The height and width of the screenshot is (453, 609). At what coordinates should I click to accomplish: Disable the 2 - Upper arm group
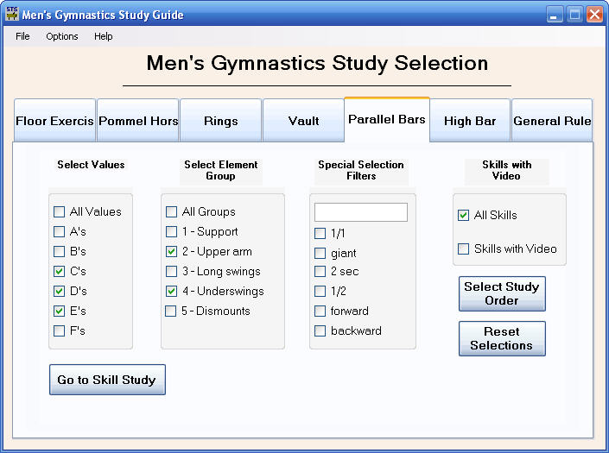click(x=172, y=251)
